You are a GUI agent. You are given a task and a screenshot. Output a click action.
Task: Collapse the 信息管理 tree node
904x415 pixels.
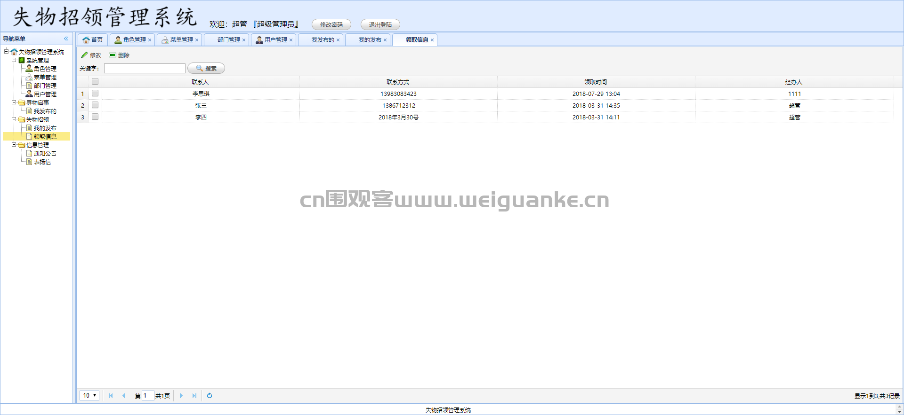click(14, 145)
